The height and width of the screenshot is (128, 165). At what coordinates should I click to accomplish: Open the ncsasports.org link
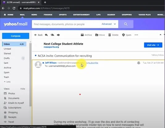(x=51, y=47)
